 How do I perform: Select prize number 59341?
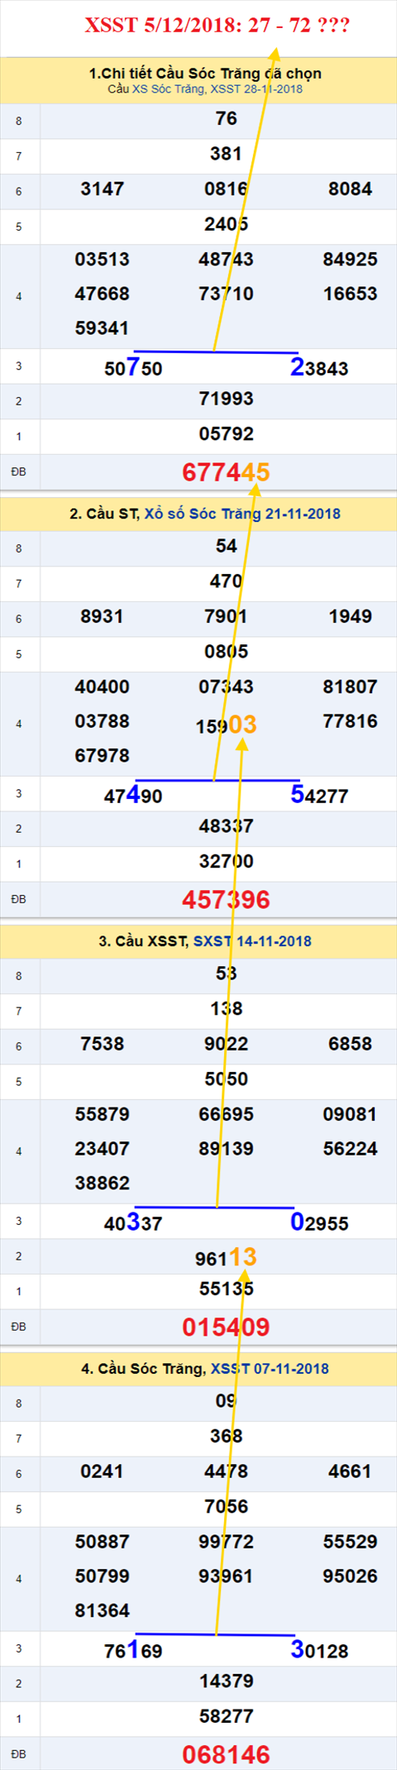[103, 328]
